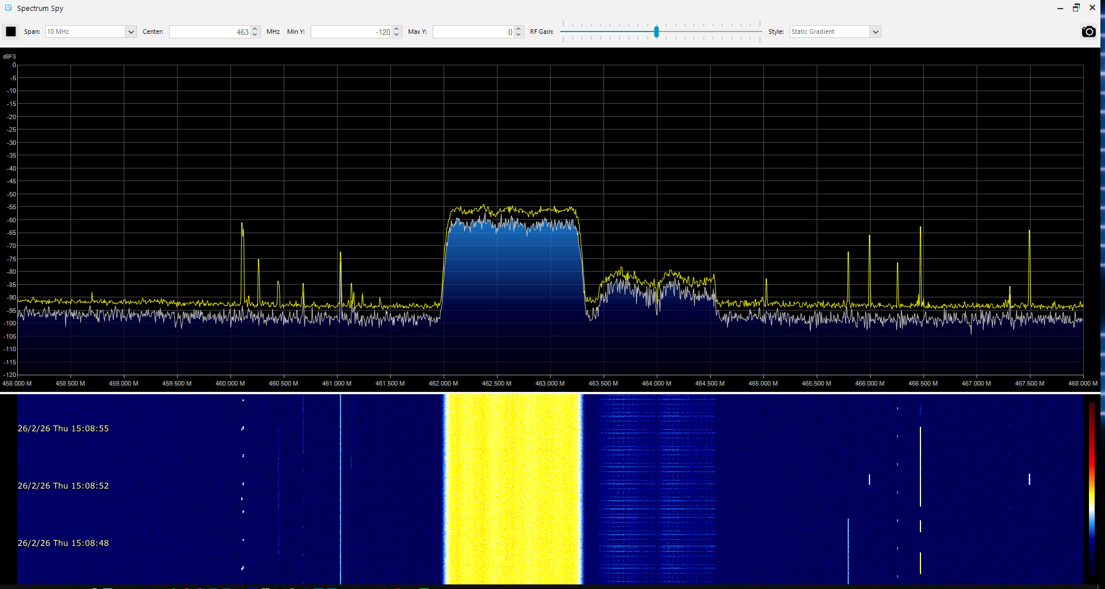Image resolution: width=1105 pixels, height=589 pixels.
Task: Click the black Stop button
Action: [x=11, y=32]
